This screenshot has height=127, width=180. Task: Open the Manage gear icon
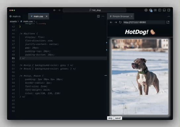(151, 10)
